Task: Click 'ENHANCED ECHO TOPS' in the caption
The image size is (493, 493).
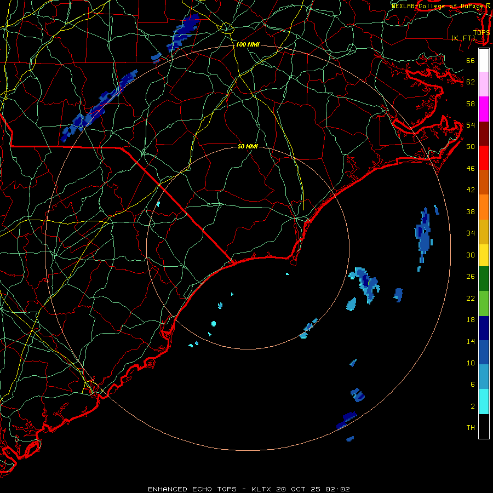Action: point(192,489)
